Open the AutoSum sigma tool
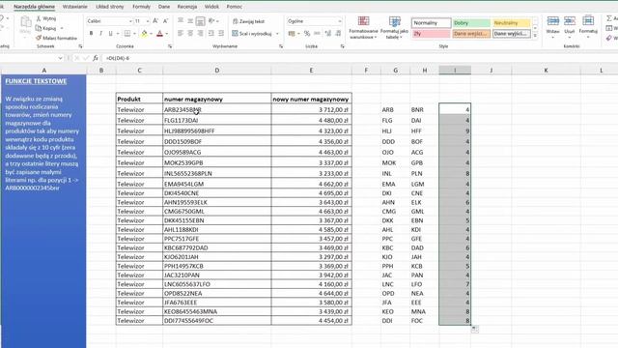 (x=609, y=18)
